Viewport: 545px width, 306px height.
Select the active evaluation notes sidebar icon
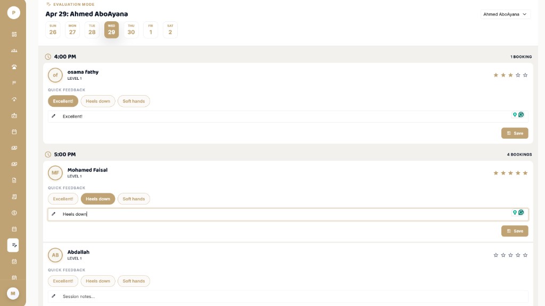tap(13, 245)
